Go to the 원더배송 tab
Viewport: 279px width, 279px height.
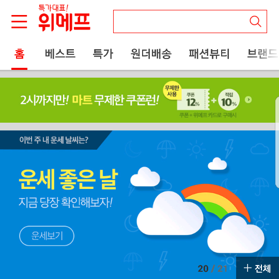pos(151,53)
